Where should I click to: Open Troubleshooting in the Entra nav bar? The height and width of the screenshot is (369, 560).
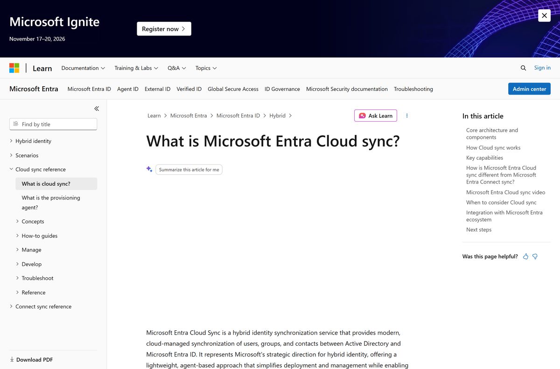point(413,89)
